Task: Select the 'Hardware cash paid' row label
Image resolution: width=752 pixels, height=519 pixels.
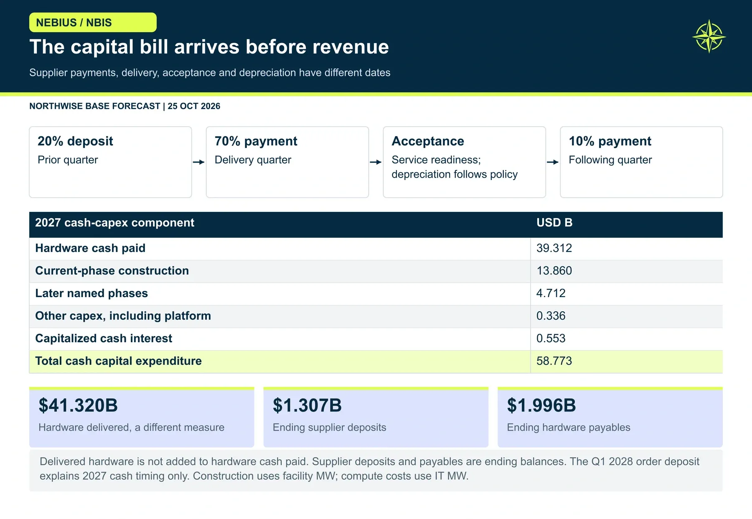Action: (x=90, y=248)
